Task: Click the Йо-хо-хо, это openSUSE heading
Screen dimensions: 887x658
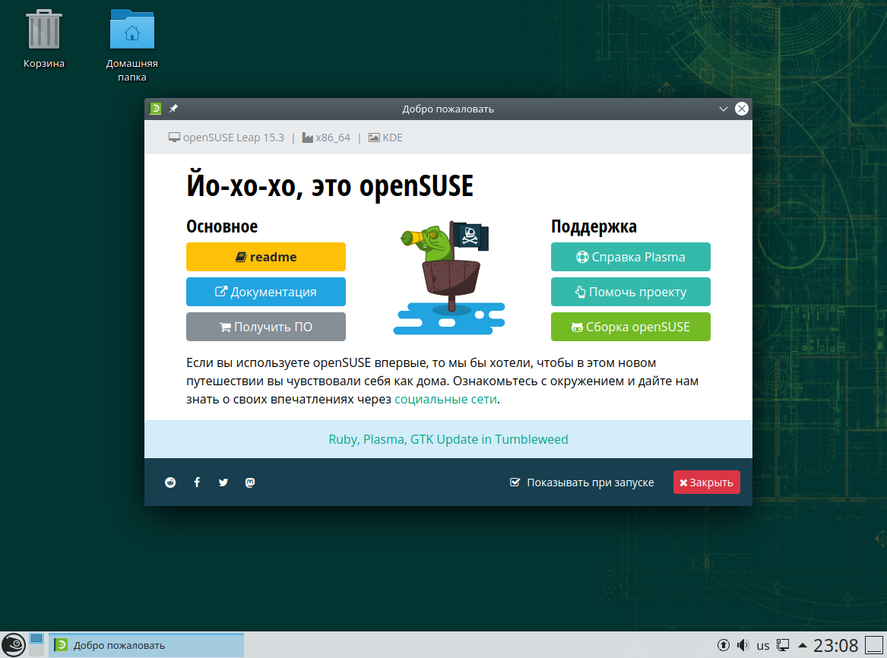Action: click(x=330, y=186)
